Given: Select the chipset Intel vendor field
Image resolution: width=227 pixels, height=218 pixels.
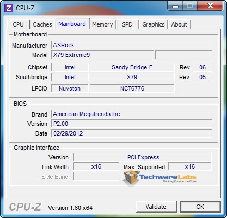Looking at the screenshot, I should click(x=70, y=67).
